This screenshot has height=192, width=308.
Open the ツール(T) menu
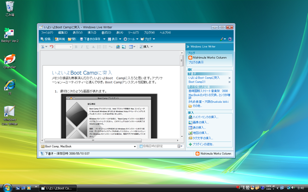click(133, 33)
